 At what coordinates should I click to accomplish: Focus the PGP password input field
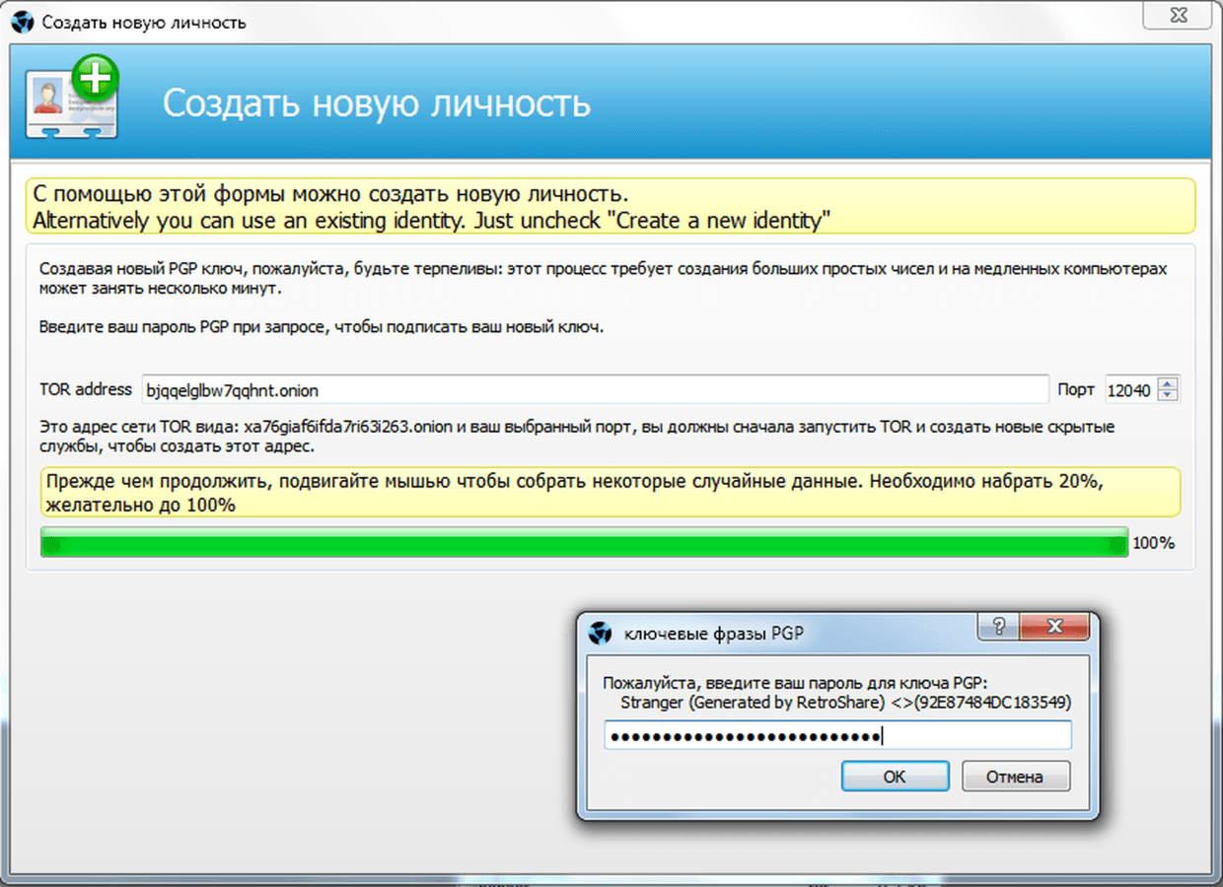tap(836, 736)
